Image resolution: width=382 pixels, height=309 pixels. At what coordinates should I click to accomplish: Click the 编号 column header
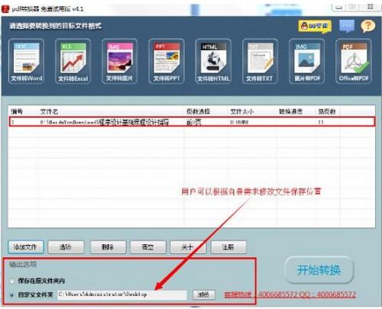pyautogui.click(x=17, y=111)
